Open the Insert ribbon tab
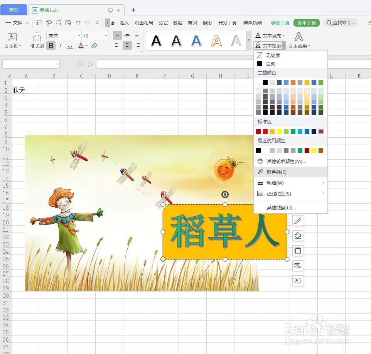This screenshot has width=371, height=354. click(x=125, y=23)
